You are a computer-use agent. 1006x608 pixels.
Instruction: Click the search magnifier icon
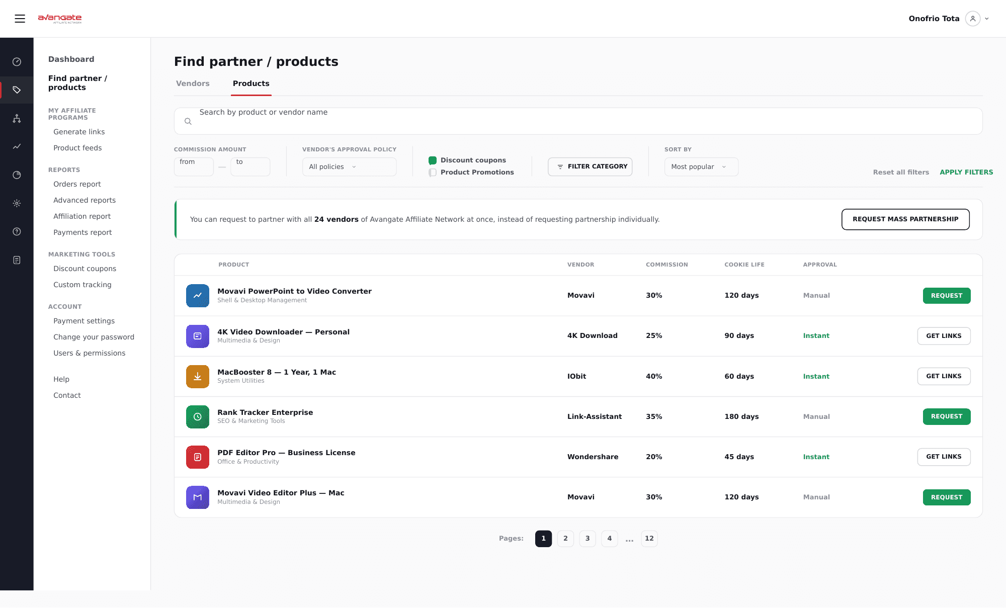[188, 121]
